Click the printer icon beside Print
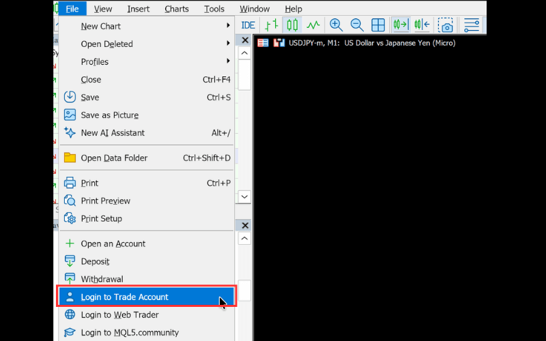Viewport: 546px width, 341px height. [x=70, y=183]
